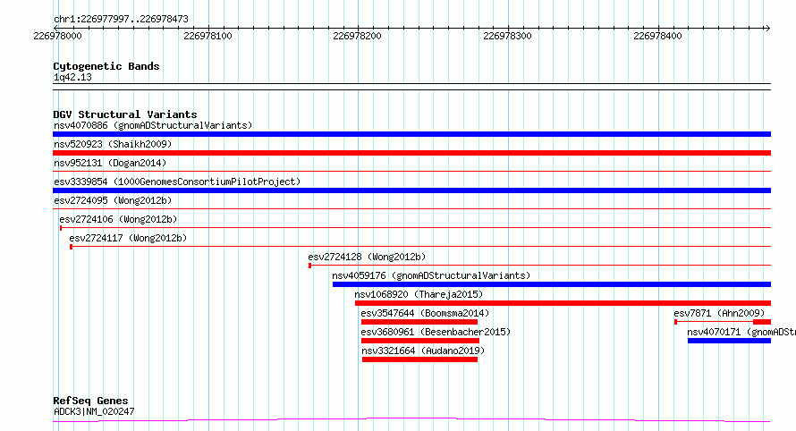Click the blue bar for nsv4070171
Screen dimensions: 796x431
[x=730, y=341]
